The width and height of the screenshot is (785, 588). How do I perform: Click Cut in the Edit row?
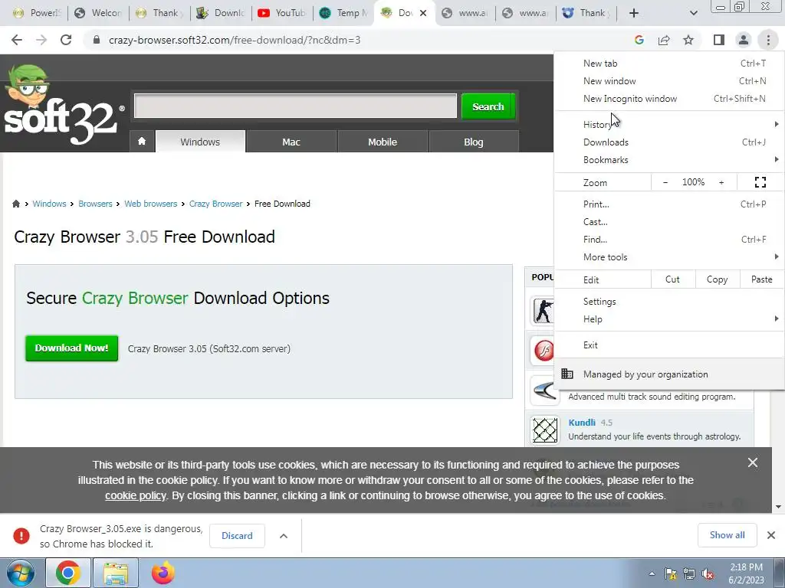[673, 279]
